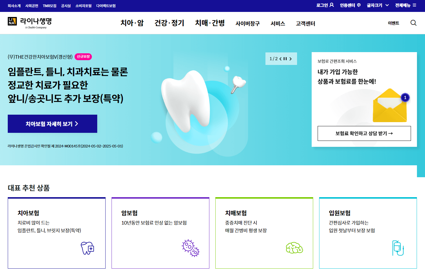Open the 고객센터 menu
This screenshot has height=274, width=425.
[305, 24]
